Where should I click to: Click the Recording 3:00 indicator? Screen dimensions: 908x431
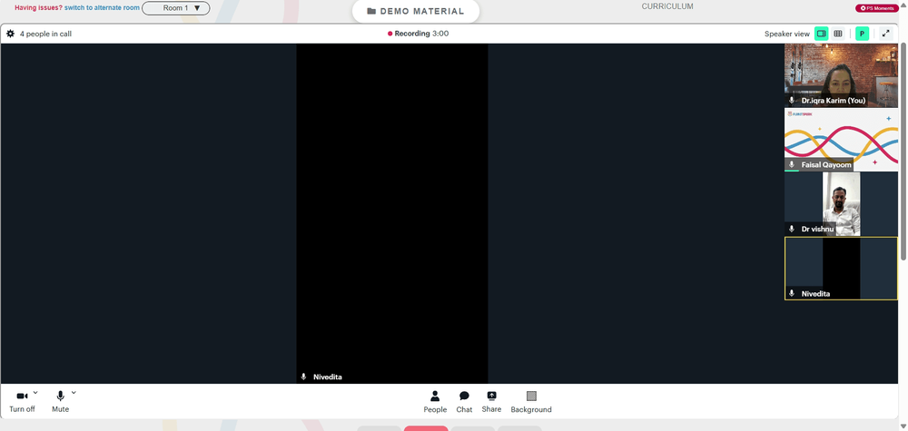pos(418,34)
